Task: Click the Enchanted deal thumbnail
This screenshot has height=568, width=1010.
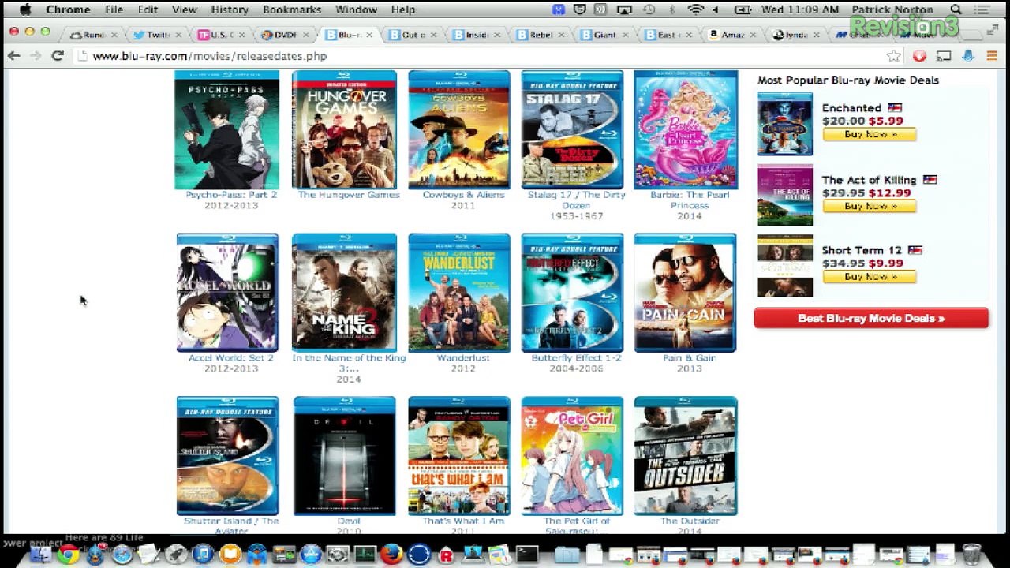Action: tap(785, 124)
